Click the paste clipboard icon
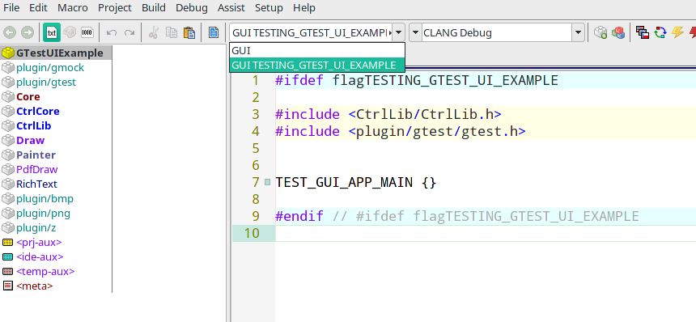 click(x=189, y=32)
